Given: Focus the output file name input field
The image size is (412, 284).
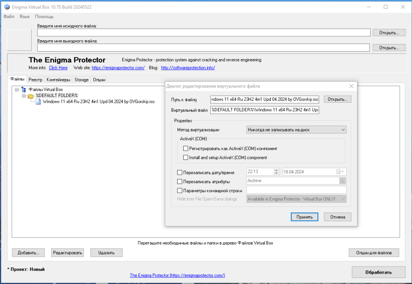Looking at the screenshot, I should pos(203,47).
